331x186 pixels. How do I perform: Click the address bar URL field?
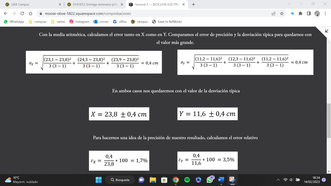[x=156, y=14]
